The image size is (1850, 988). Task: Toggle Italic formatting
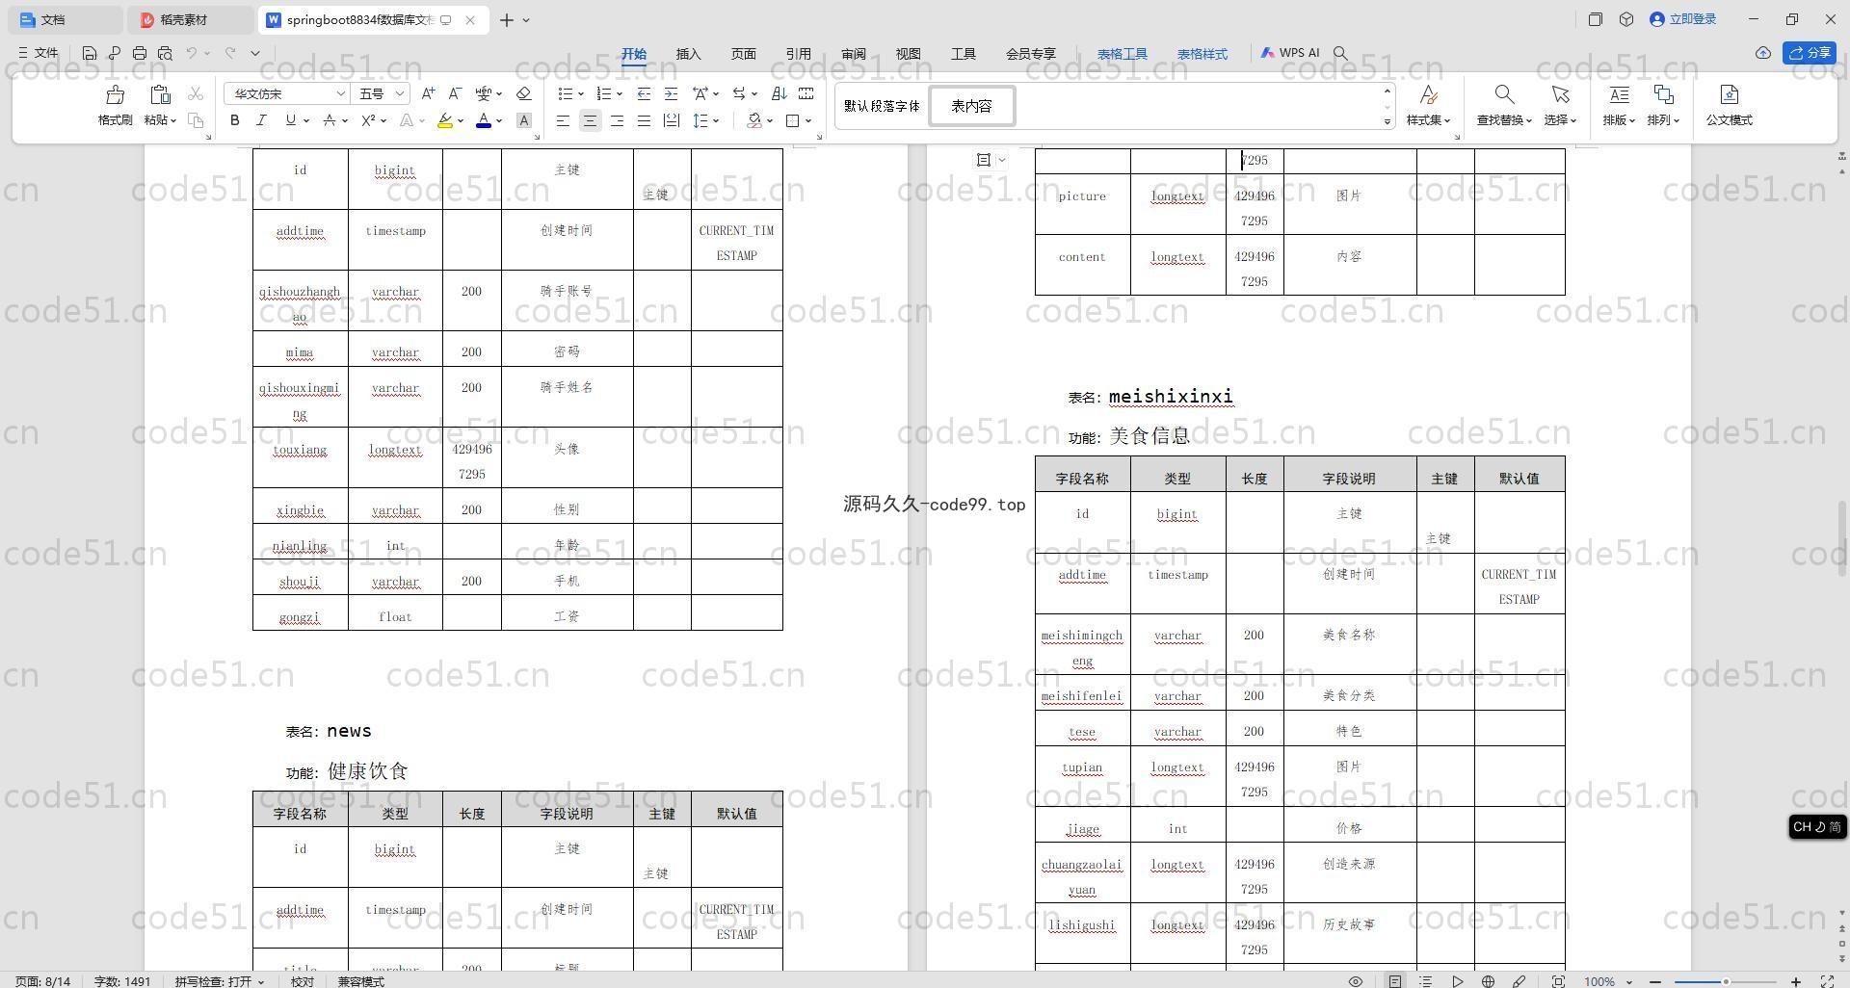[261, 120]
